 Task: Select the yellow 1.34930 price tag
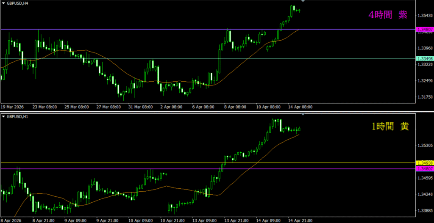[425, 163]
